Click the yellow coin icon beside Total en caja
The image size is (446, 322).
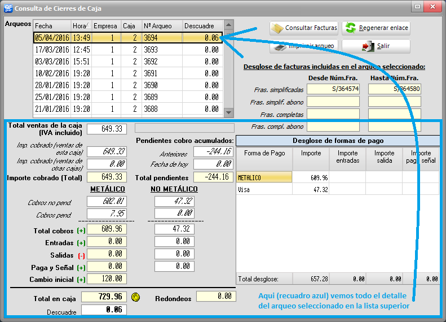tap(136, 298)
